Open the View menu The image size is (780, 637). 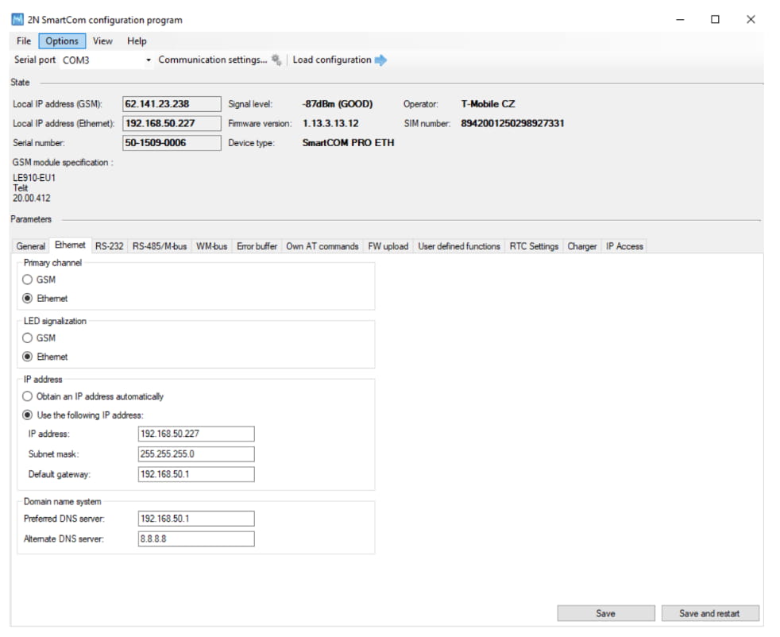[103, 41]
